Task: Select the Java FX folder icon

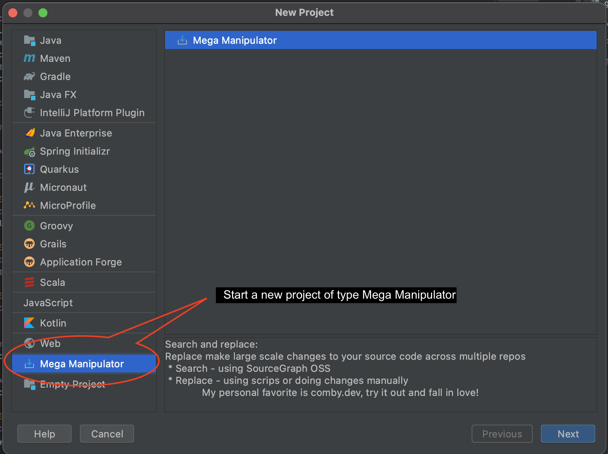Action: [x=29, y=95]
